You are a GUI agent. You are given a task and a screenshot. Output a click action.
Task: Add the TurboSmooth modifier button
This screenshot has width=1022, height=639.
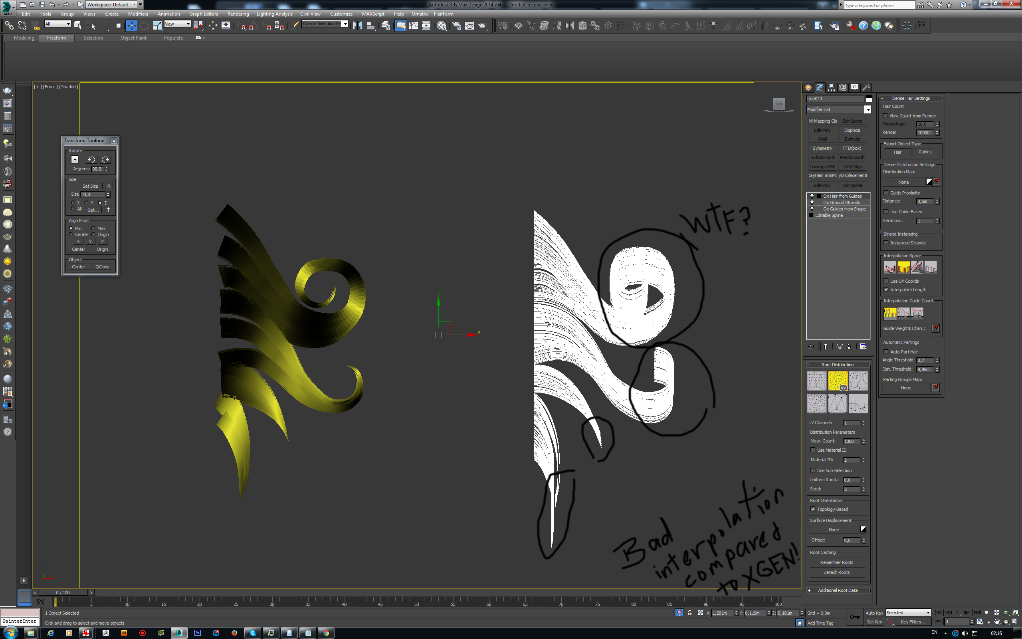pos(822,157)
